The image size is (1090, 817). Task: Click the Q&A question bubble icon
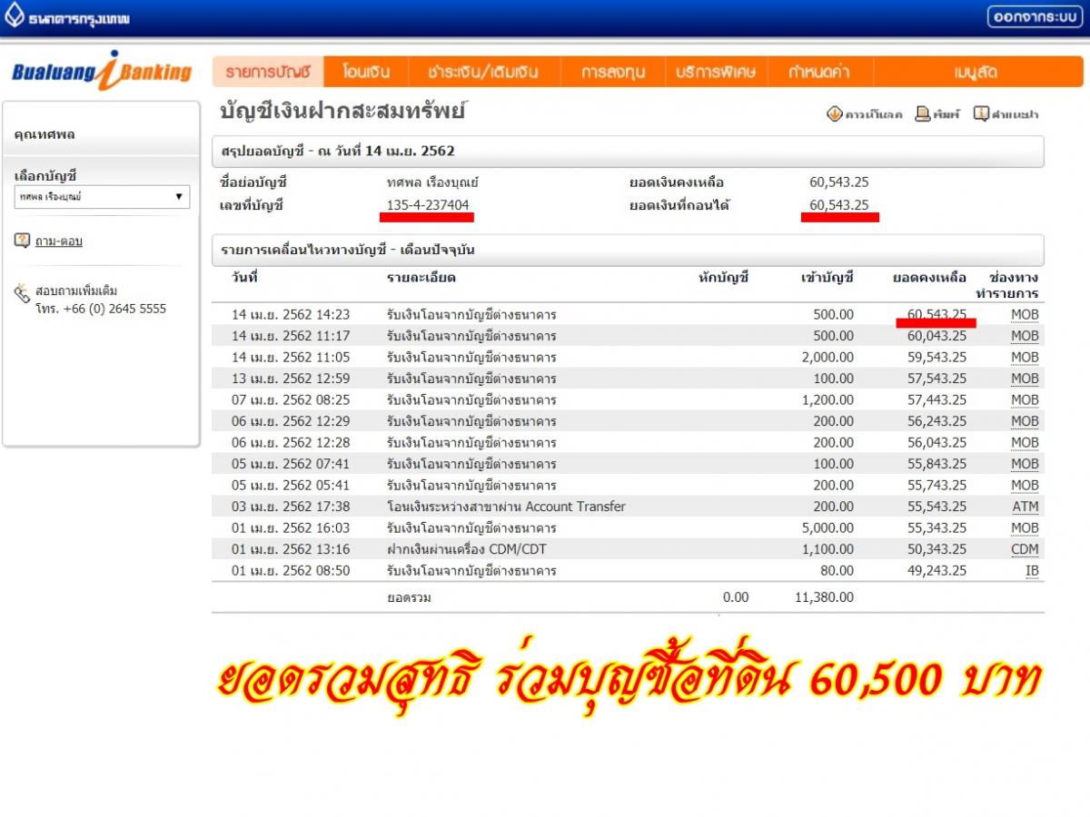[23, 241]
